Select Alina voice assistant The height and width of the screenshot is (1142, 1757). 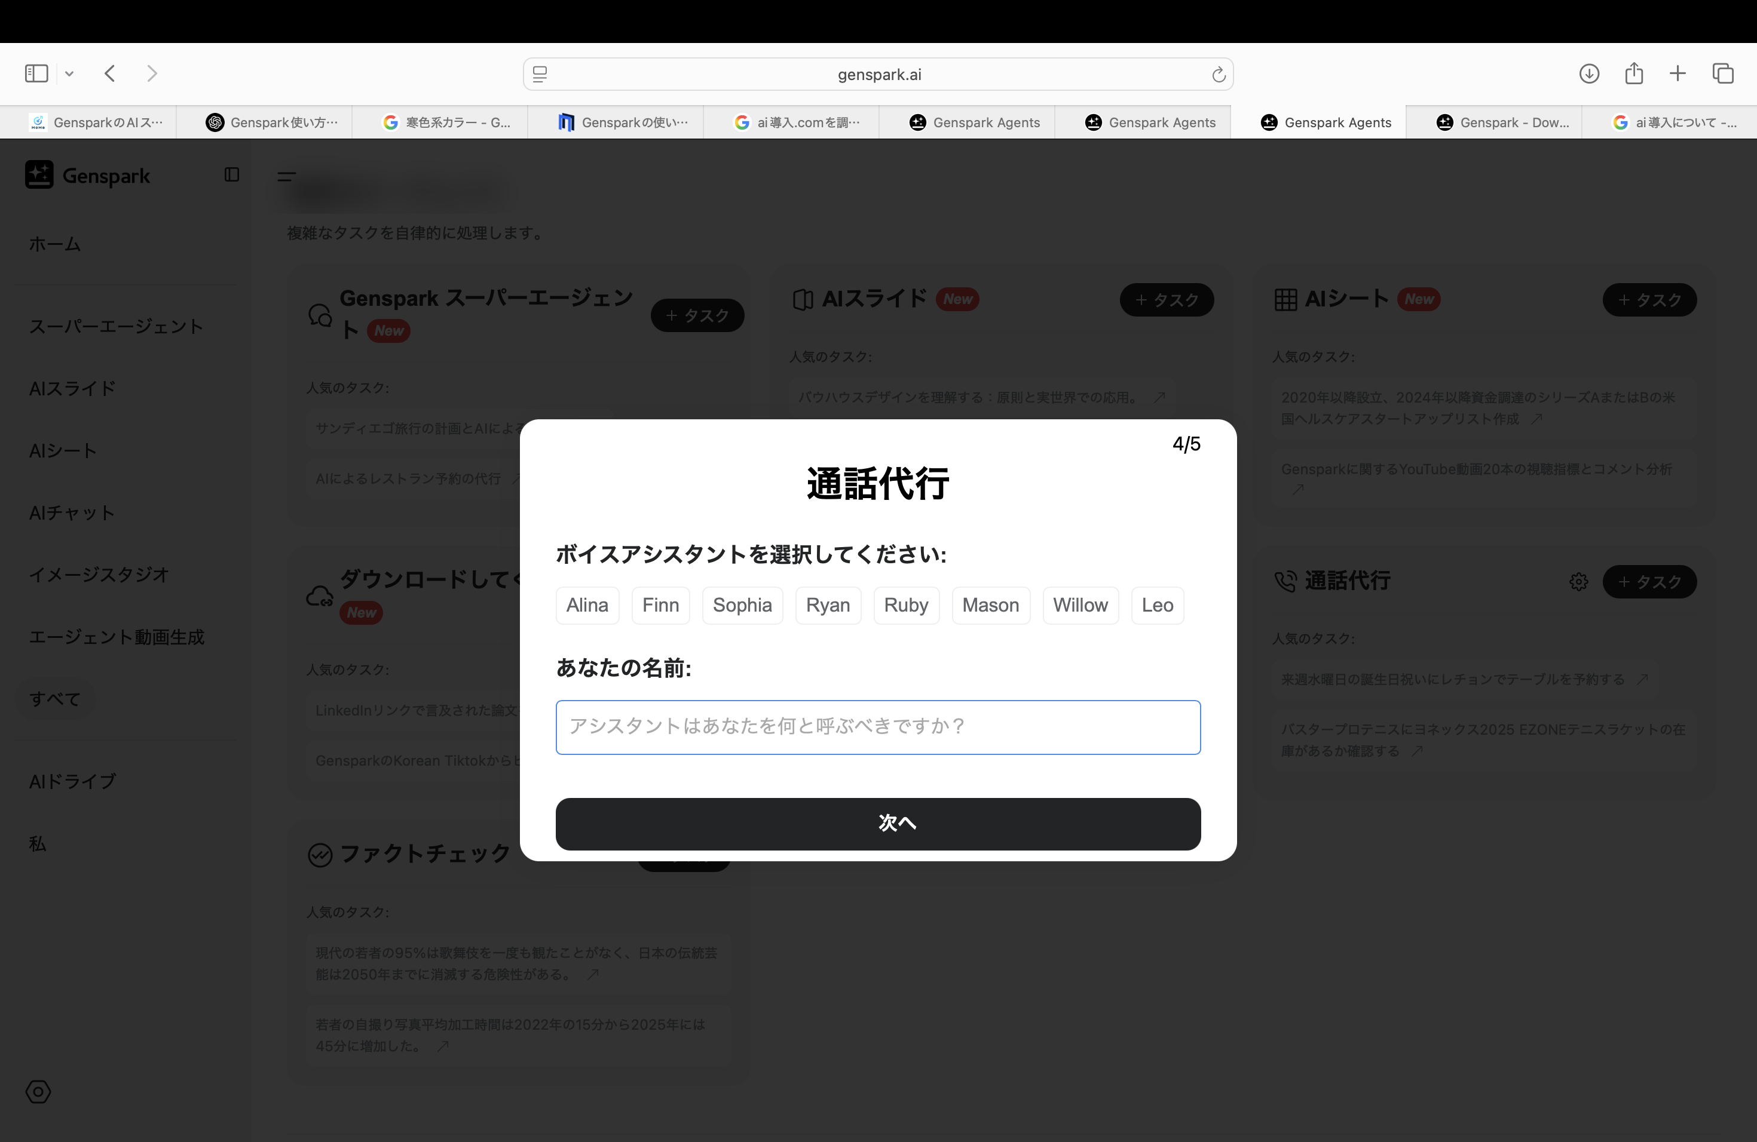[587, 606]
